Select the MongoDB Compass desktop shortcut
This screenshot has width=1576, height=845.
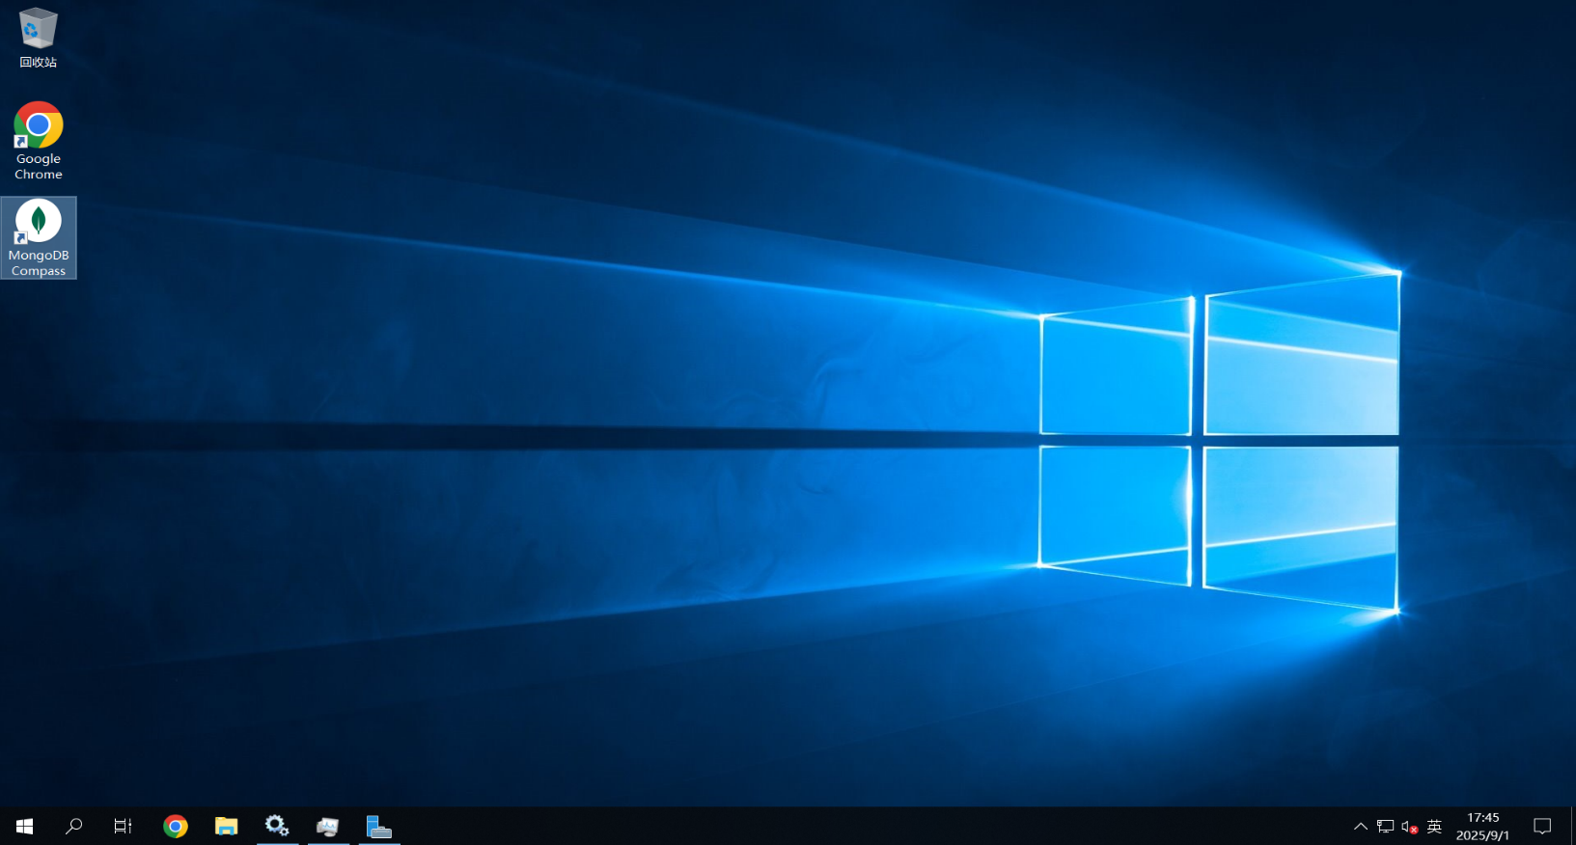tap(39, 238)
